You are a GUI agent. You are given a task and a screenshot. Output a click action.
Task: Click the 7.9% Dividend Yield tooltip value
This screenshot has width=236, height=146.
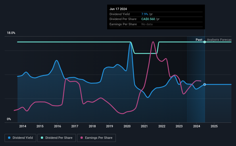click(x=145, y=14)
